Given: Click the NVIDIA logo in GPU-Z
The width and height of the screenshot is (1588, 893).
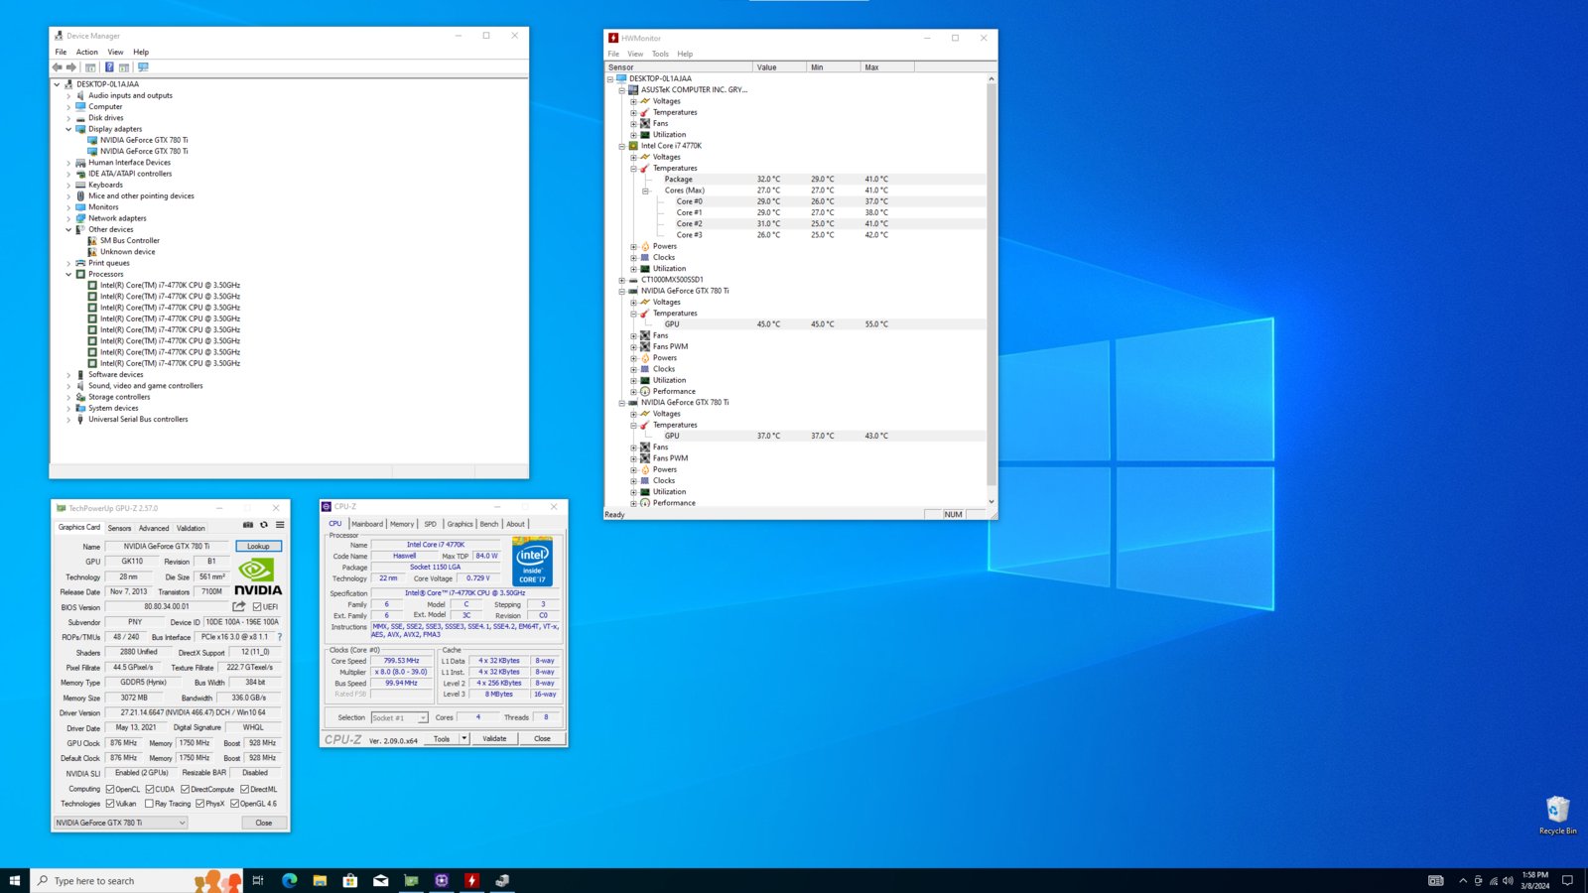Looking at the screenshot, I should (x=258, y=576).
